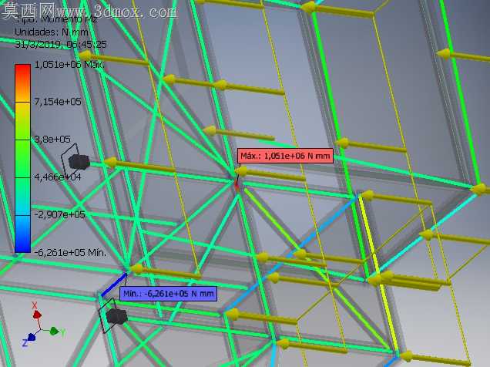The height and width of the screenshot is (367, 490).
Task: Select legend value 3,8e+05
Action: point(52,139)
